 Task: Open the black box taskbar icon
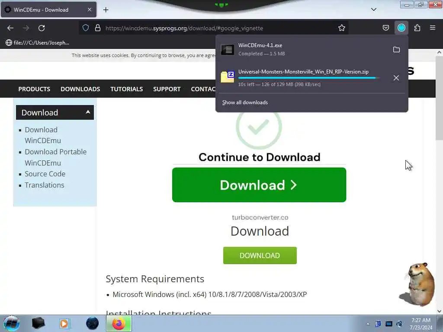pos(39,323)
